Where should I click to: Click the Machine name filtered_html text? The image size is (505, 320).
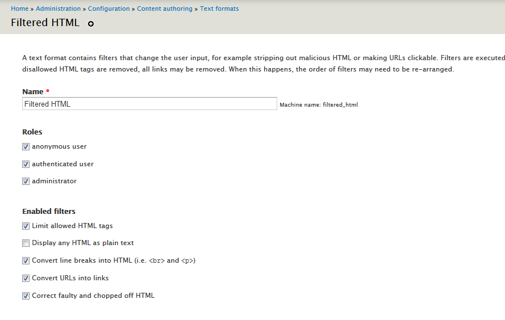319,105
